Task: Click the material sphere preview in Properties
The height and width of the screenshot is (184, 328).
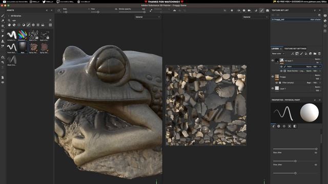Action: coord(310,112)
